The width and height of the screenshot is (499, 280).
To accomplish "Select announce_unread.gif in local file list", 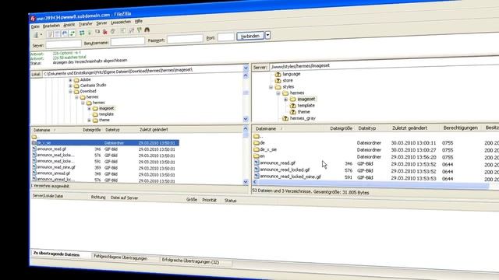I will pyautogui.click(x=53, y=173).
